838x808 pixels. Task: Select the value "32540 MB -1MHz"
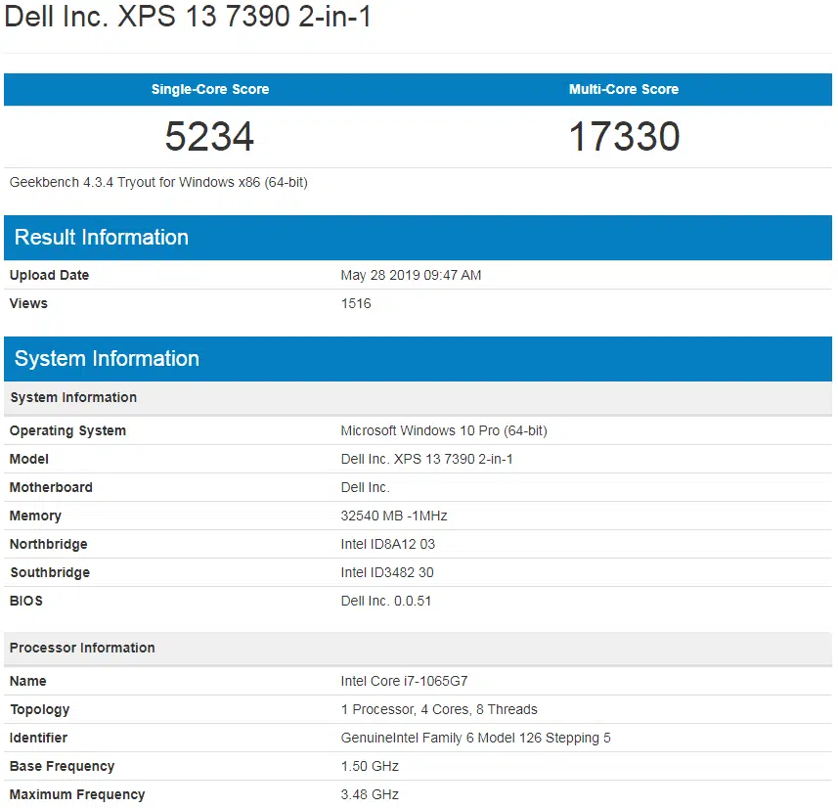tap(394, 516)
